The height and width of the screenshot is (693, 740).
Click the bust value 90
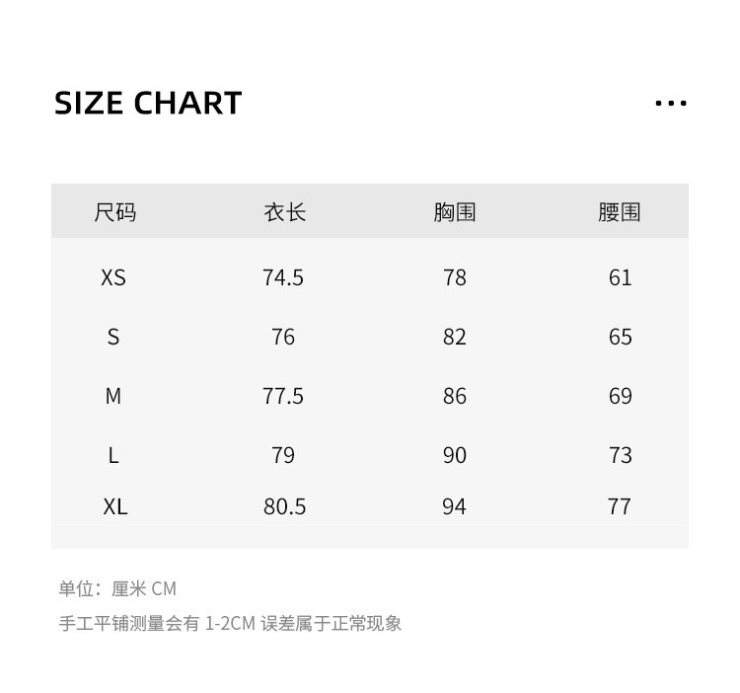(x=454, y=455)
